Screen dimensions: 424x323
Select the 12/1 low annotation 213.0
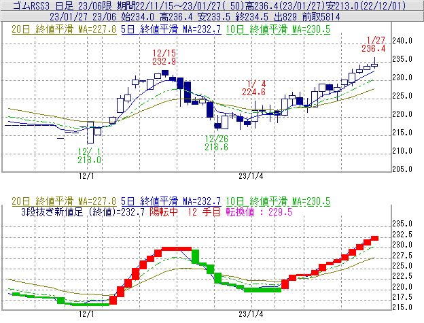click(x=89, y=160)
